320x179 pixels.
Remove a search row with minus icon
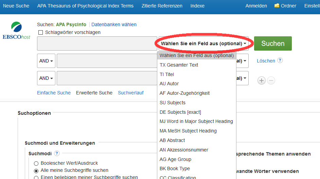[271, 80]
